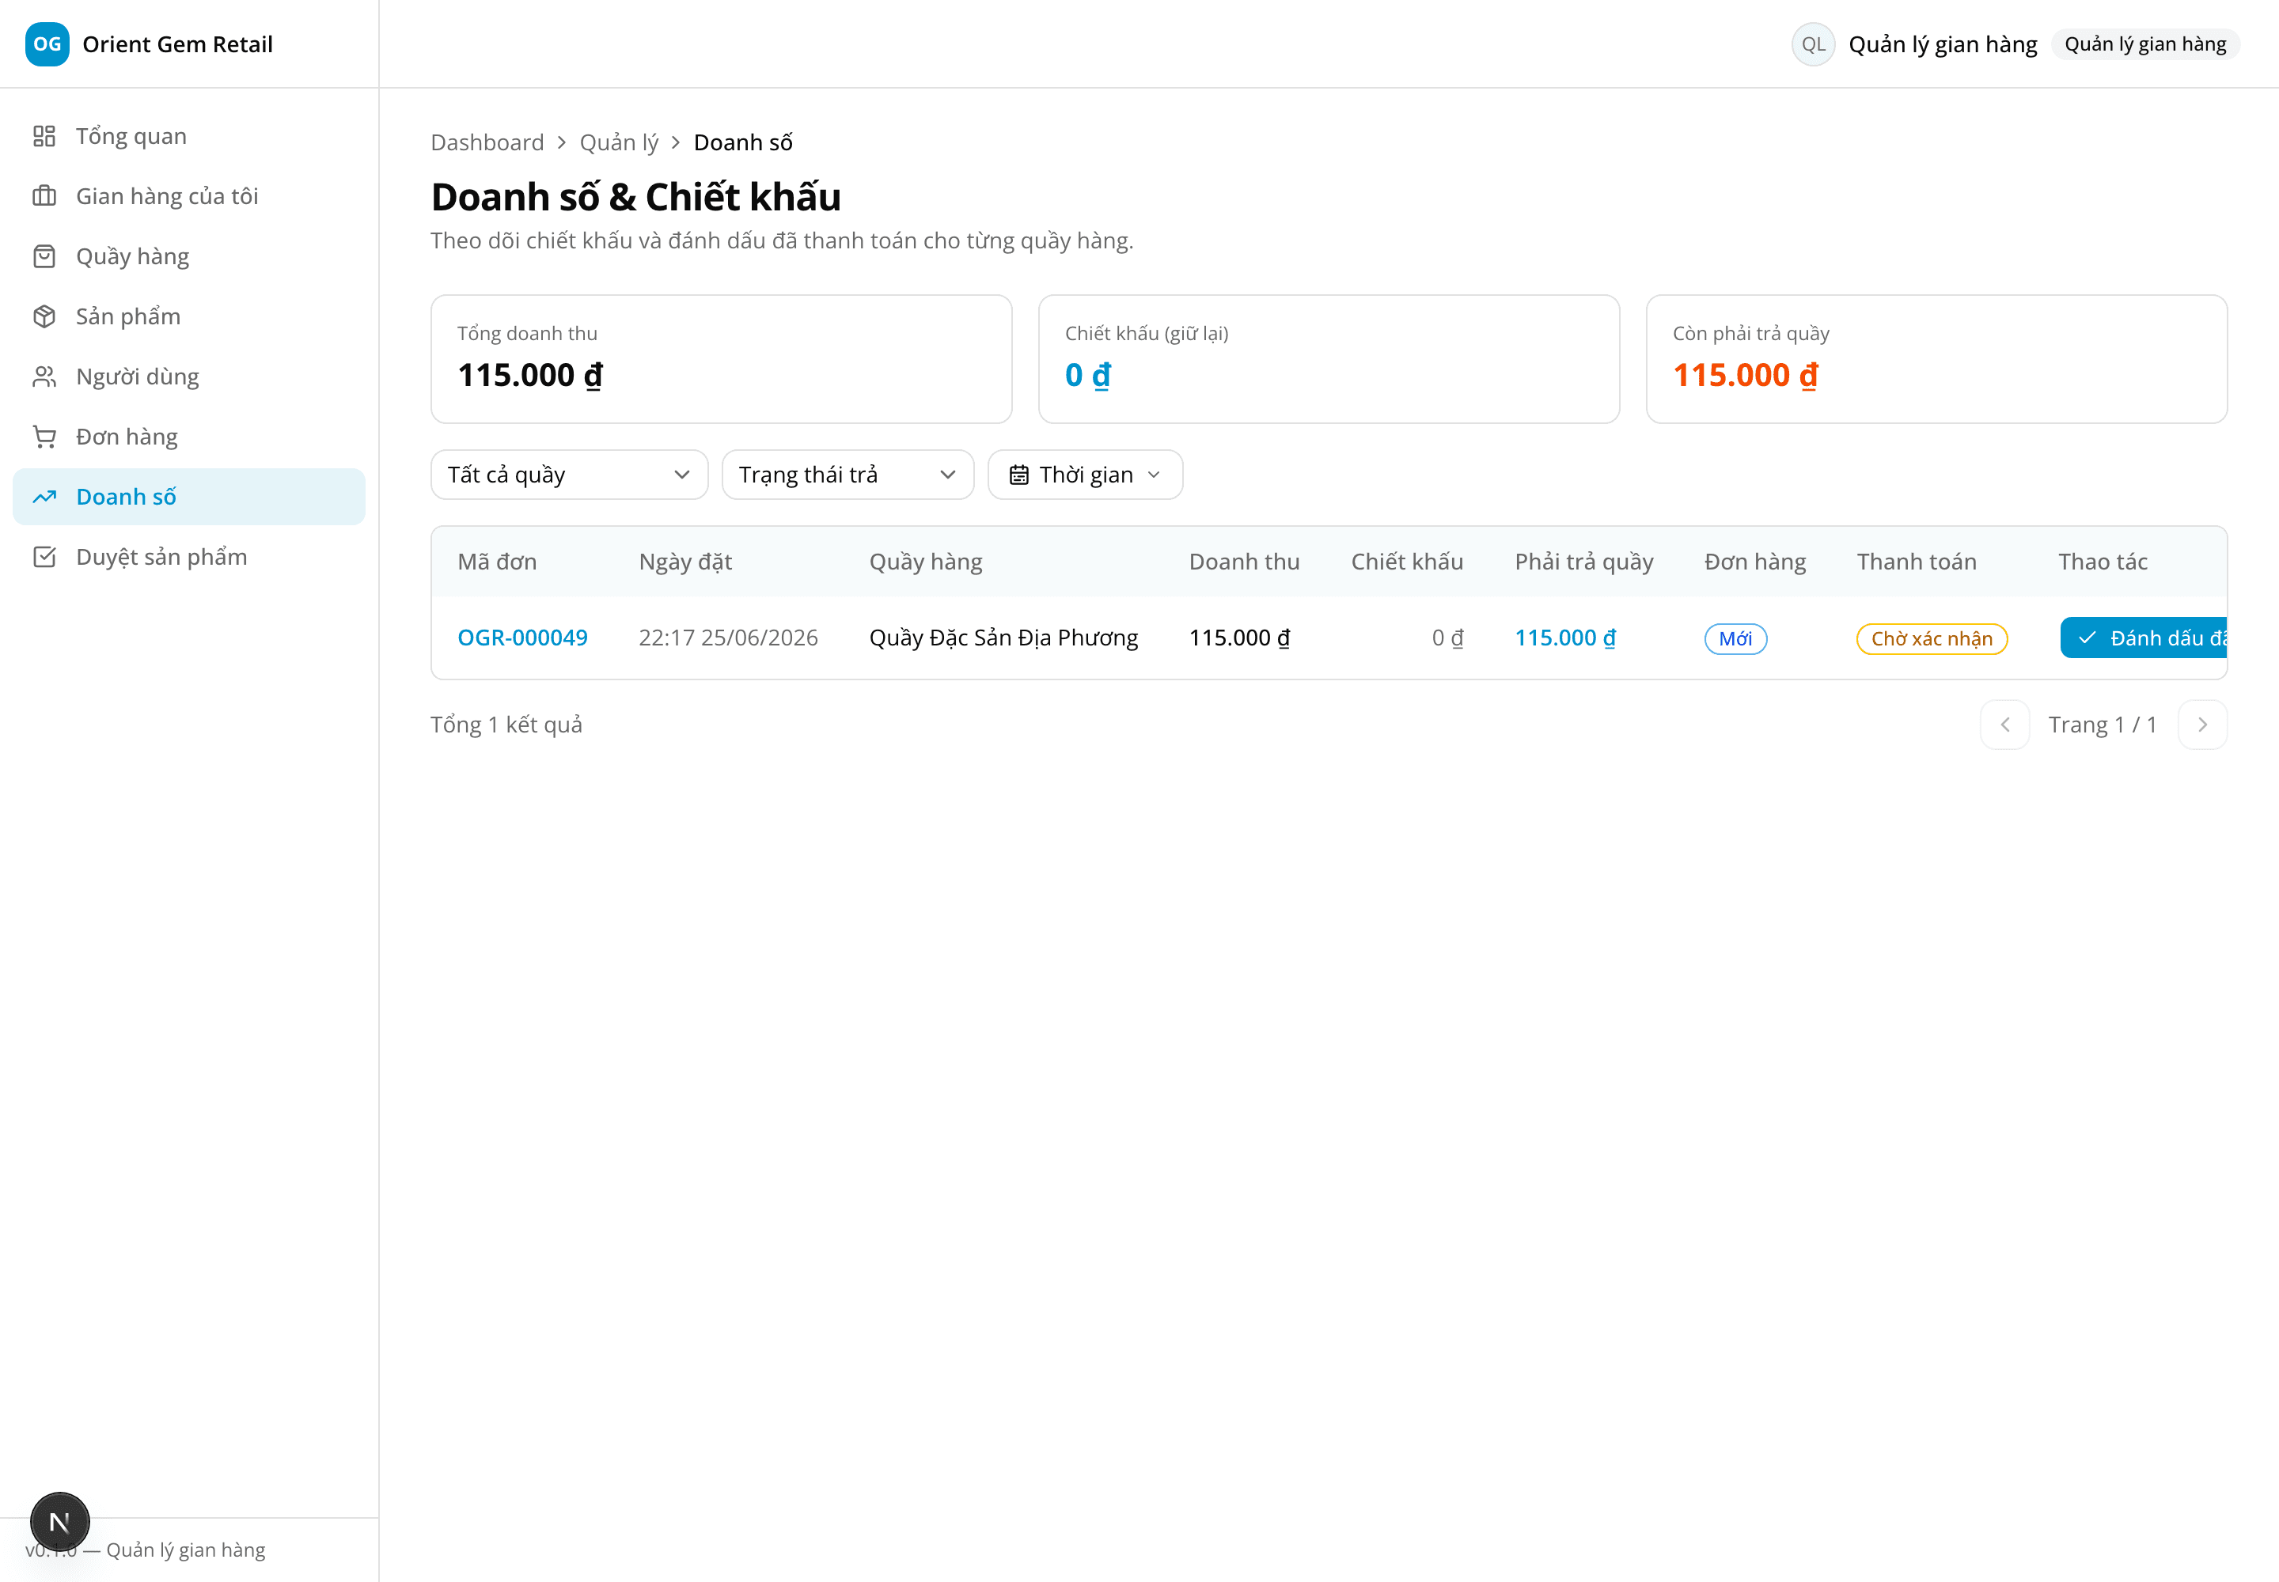Click Mã đơn column header
This screenshot has height=1582, width=2279.
(497, 562)
